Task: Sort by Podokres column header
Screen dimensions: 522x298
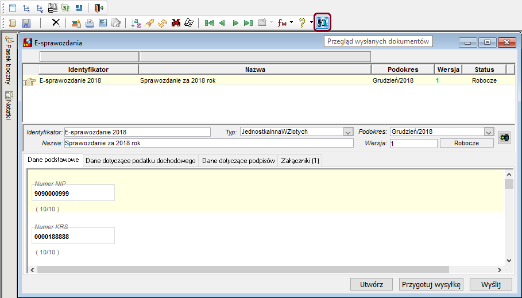Action: click(x=403, y=69)
